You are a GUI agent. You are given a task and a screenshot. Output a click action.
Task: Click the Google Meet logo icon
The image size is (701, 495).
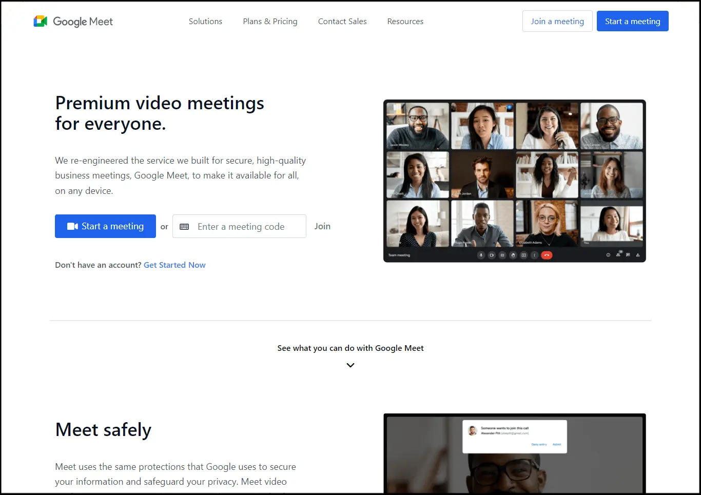point(40,21)
